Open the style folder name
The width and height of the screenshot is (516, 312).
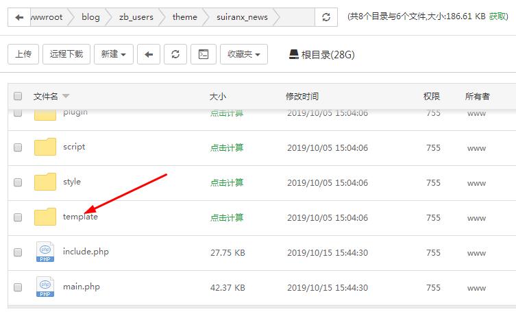coord(72,182)
